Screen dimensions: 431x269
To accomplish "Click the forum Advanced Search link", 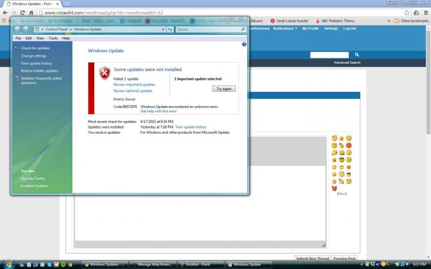I will [x=347, y=63].
